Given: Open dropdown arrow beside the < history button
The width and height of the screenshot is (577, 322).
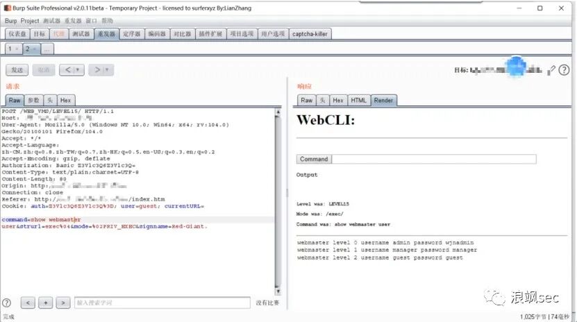Looking at the screenshot, I should pos(78,69).
